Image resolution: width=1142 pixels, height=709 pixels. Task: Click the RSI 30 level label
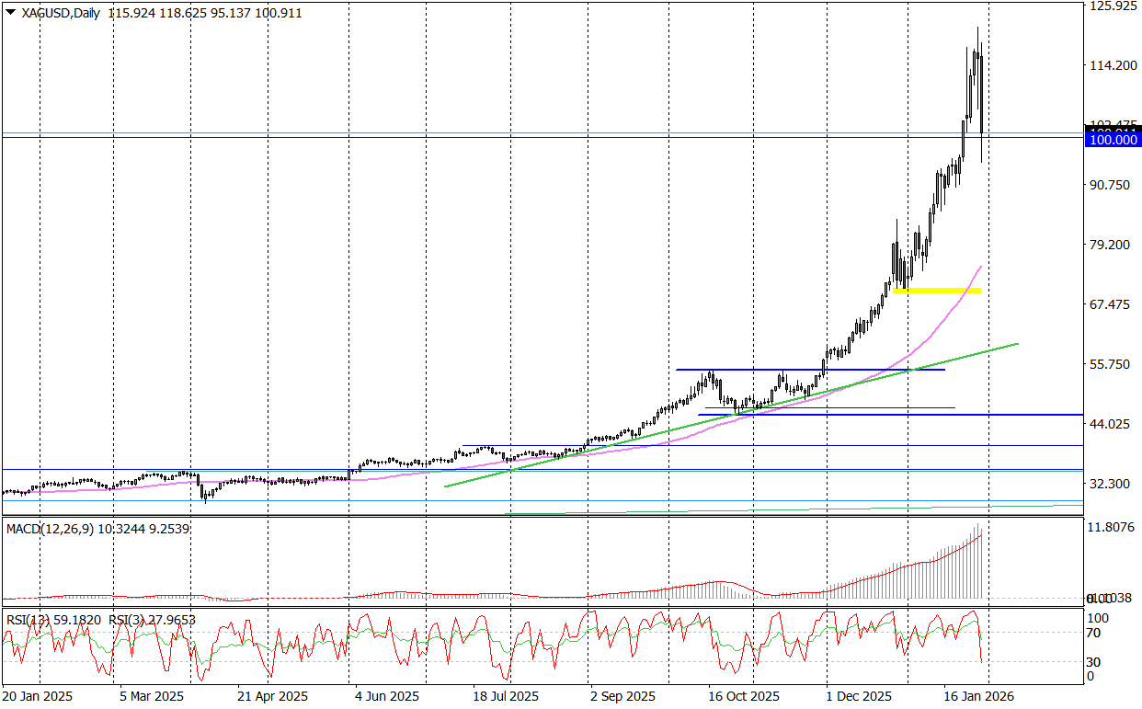click(1093, 662)
